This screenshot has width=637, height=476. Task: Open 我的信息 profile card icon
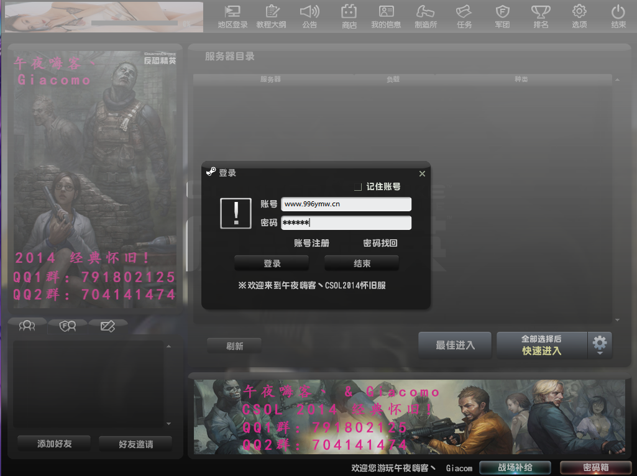click(x=386, y=17)
